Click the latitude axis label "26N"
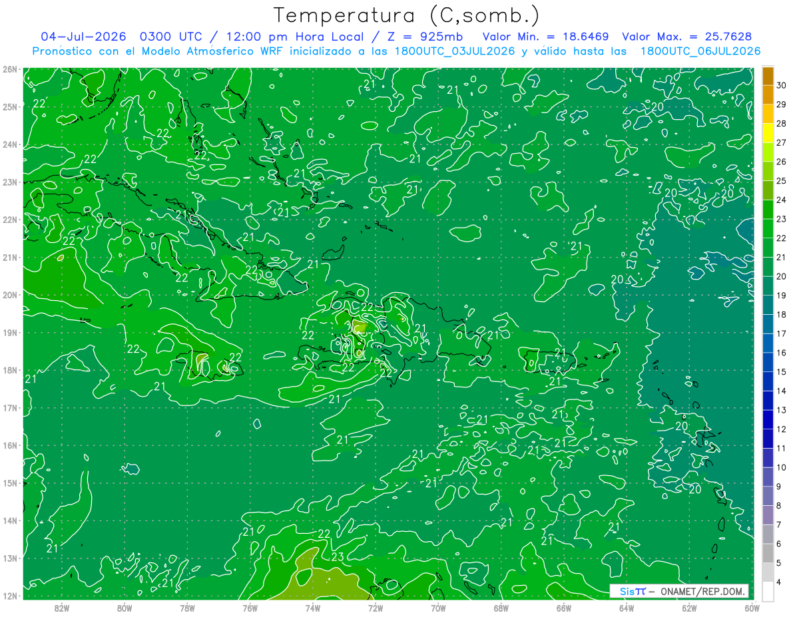Viewport: 799px width, 617px height. (10, 69)
